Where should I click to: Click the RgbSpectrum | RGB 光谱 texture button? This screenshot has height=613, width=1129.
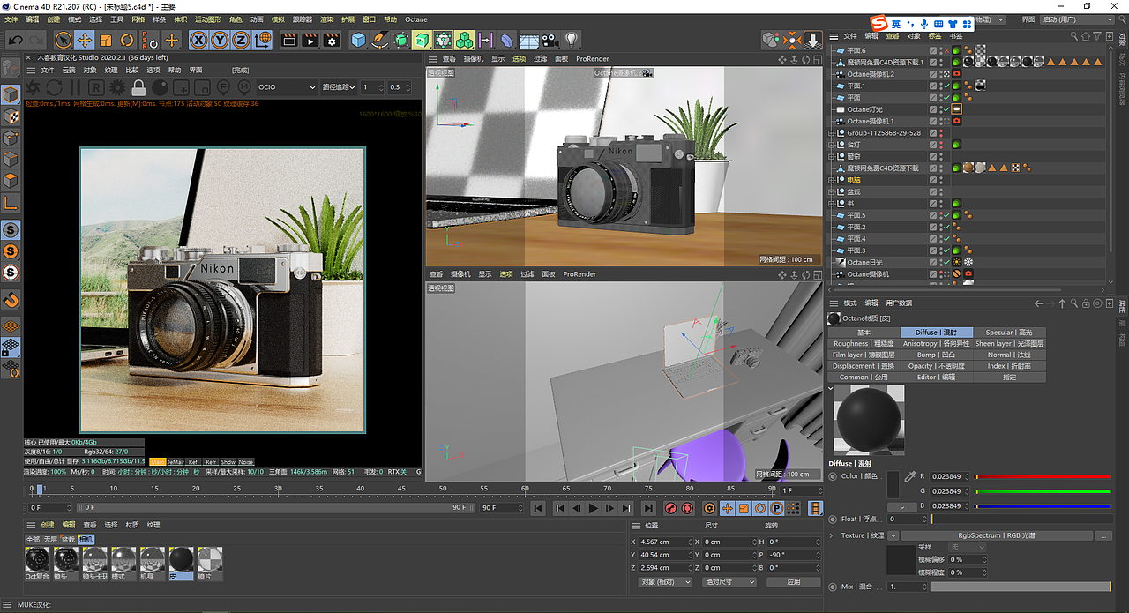coord(997,535)
